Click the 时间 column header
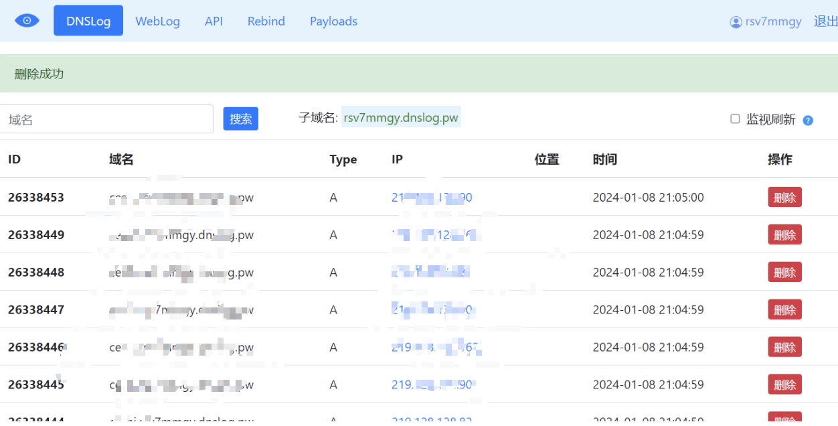This screenshot has width=838, height=426. 605,159
